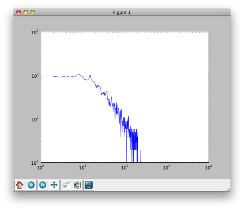Click the 10^3 x-axis tick label
244x210 pixels.
point(167,168)
